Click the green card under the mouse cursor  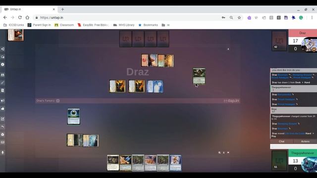(199, 76)
